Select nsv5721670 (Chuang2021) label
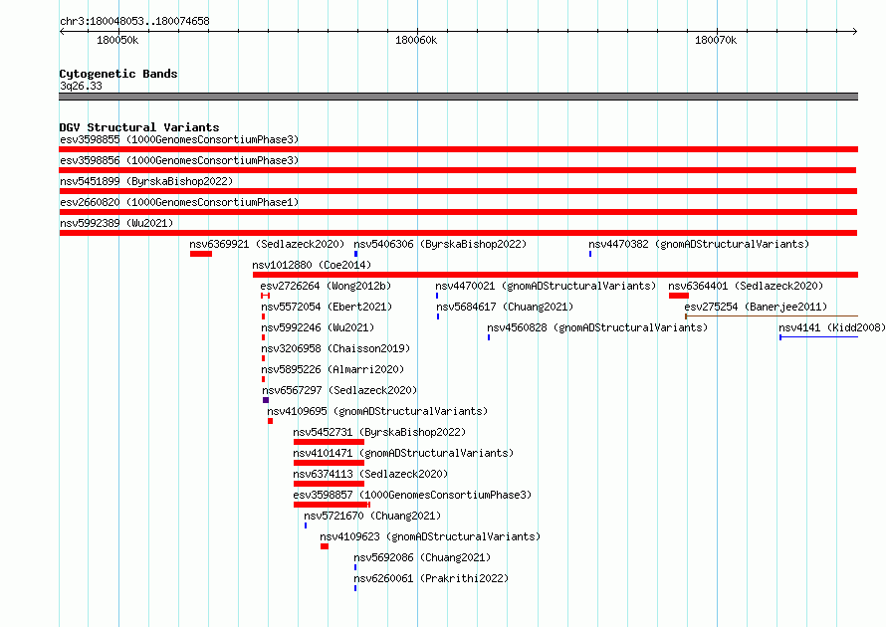Screen dimensions: 886x627 pos(372,516)
